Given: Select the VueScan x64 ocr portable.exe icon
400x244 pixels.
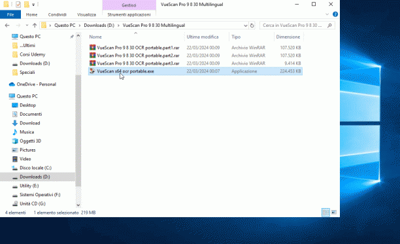Looking at the screenshot, I should pyautogui.click(x=92, y=71).
